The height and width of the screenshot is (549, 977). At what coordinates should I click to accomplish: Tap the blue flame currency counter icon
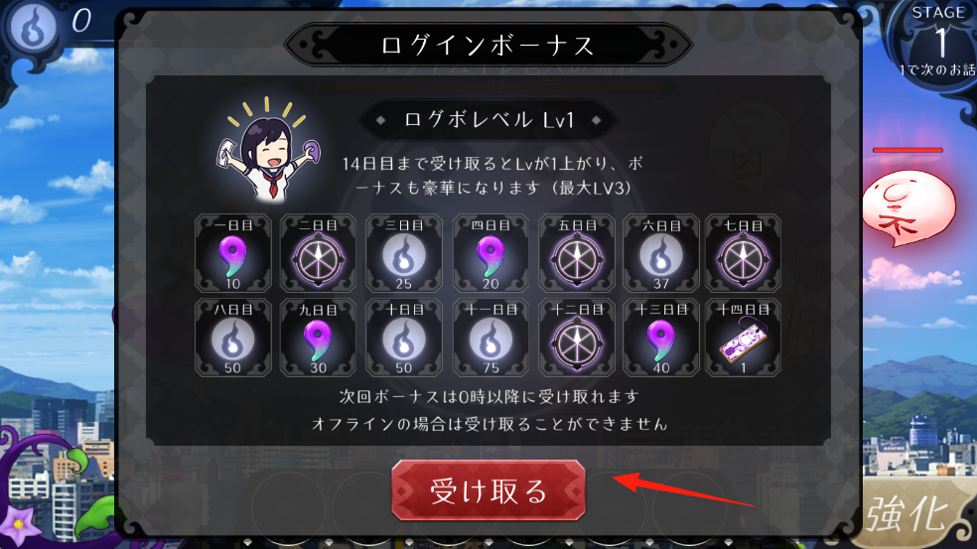[x=34, y=26]
